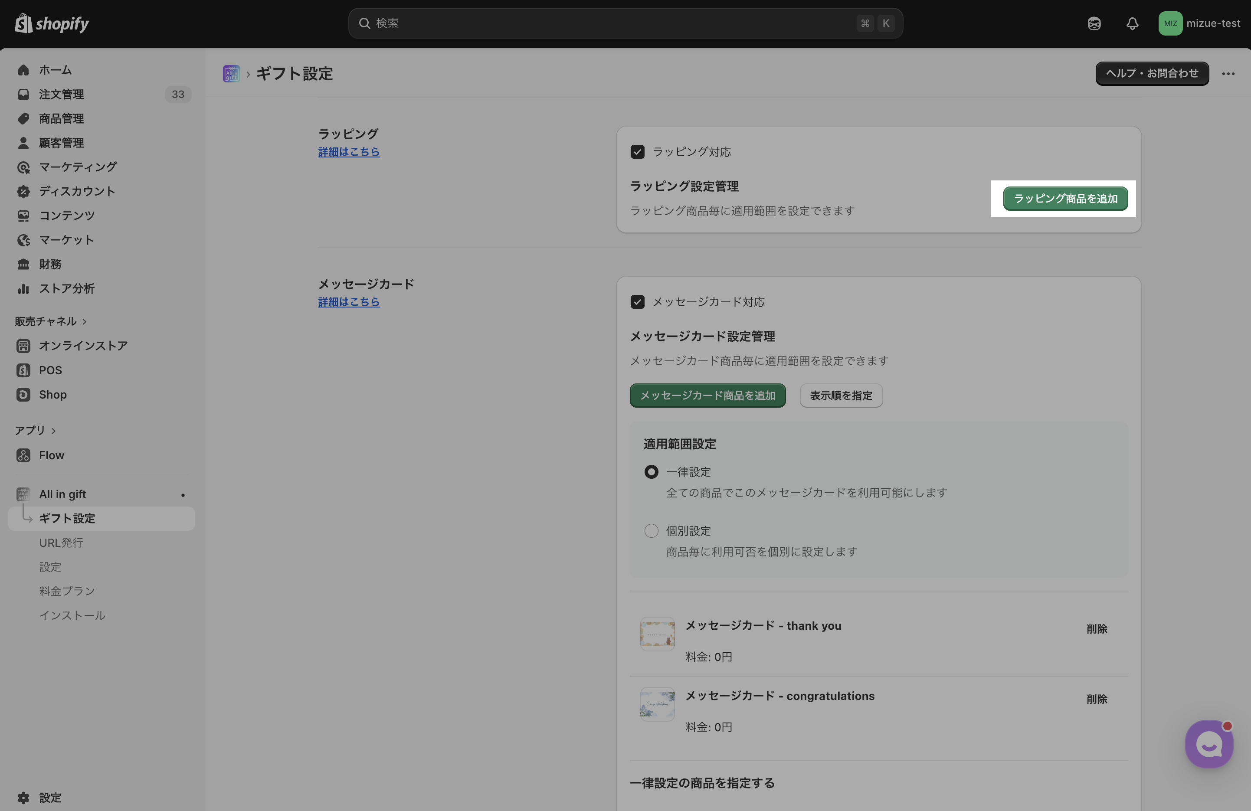The width and height of the screenshot is (1251, 811).
Task: Open URL発行 submenu item
Action: pos(61,543)
